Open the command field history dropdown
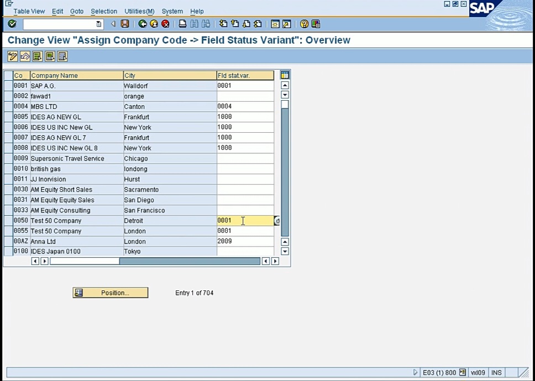 click(x=98, y=24)
